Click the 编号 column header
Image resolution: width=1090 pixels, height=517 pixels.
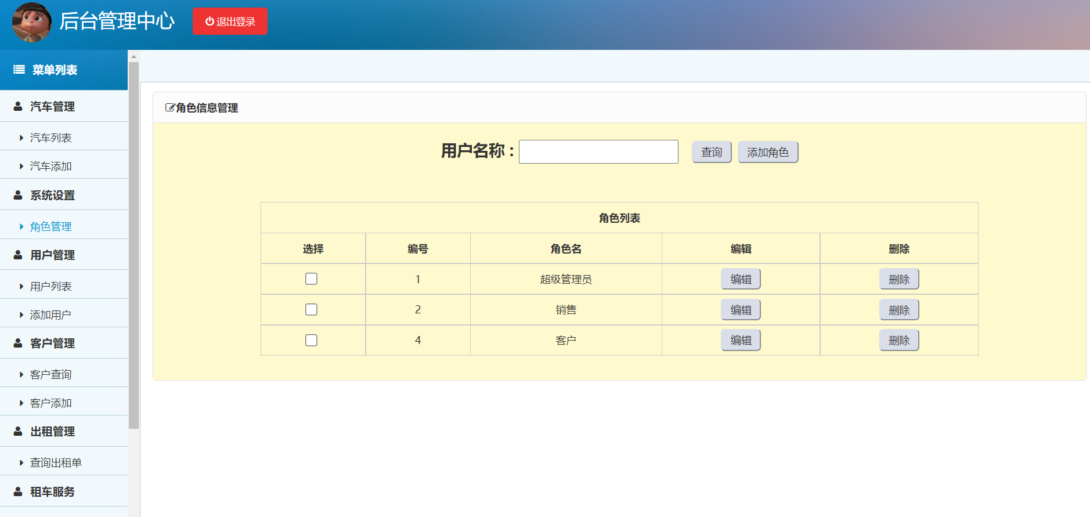[418, 249]
